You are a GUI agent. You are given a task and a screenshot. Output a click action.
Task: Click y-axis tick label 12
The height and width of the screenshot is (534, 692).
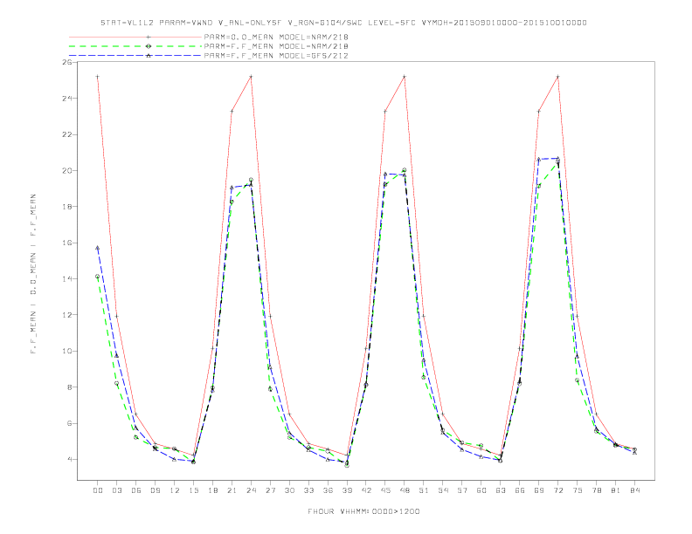[x=67, y=315]
